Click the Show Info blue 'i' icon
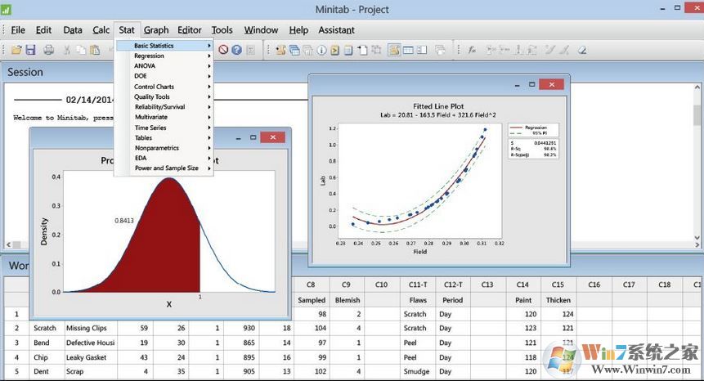Screen dimensions: 704x381 coord(321,50)
